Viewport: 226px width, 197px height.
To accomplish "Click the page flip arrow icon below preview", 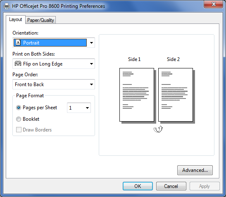I will [158, 129].
